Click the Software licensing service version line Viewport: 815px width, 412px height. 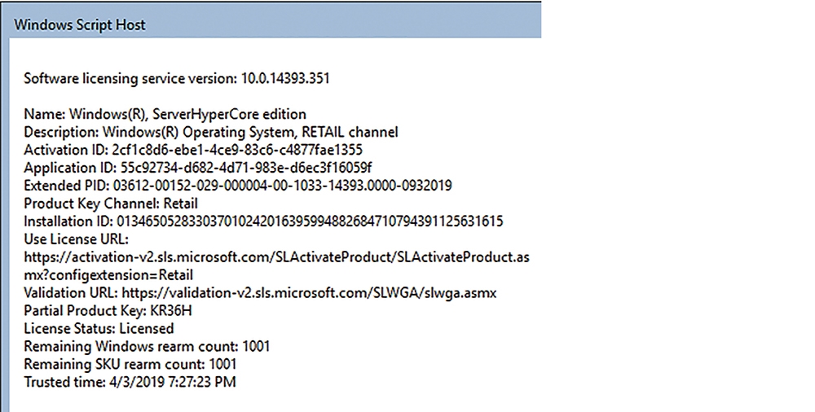177,78
